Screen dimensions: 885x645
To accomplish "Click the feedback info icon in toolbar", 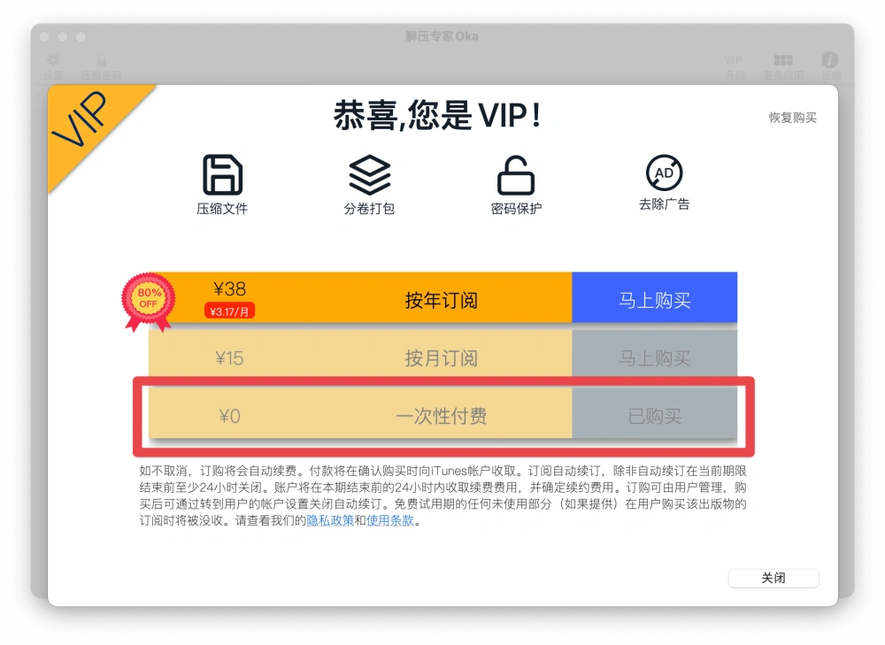I will 829,60.
